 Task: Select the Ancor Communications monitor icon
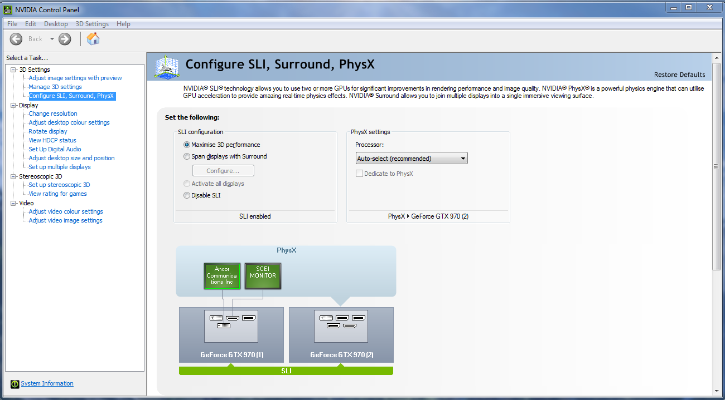(222, 276)
